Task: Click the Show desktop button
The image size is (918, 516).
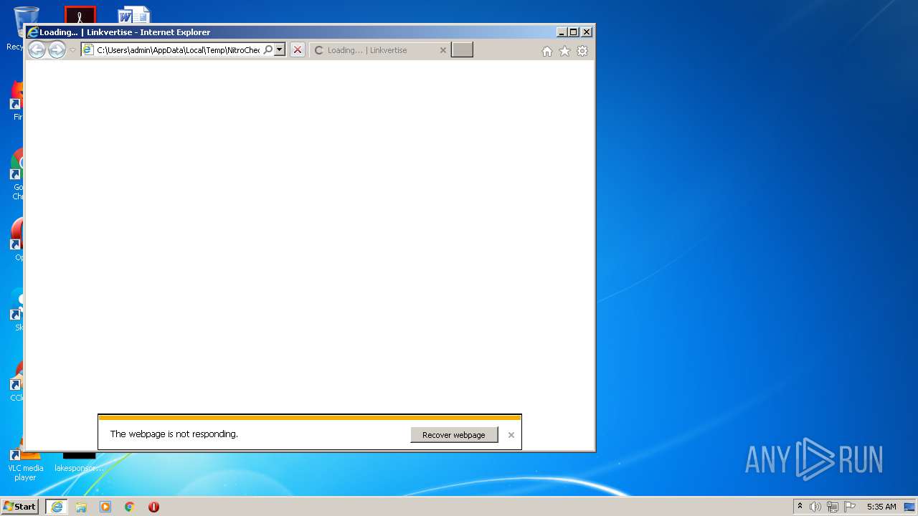Action: pyautogui.click(x=909, y=507)
